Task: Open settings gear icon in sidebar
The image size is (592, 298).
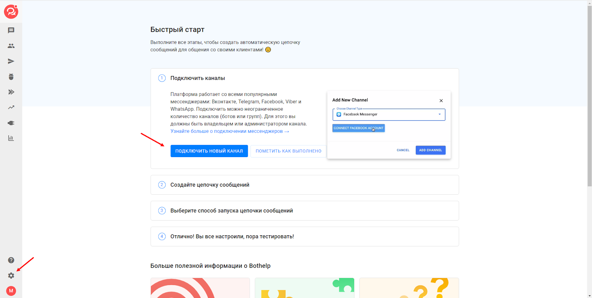Action: coord(11,276)
